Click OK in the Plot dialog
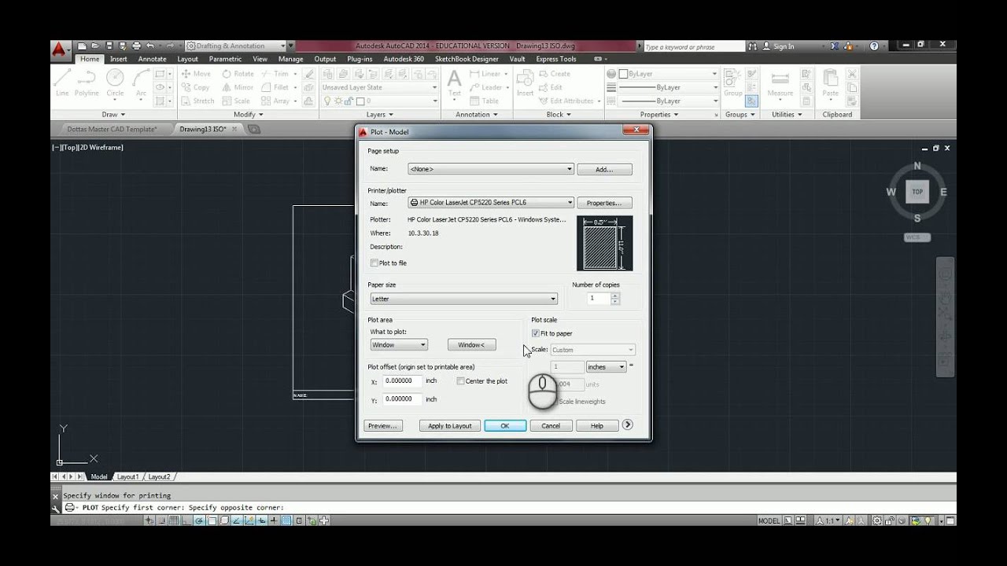Image resolution: width=1007 pixels, height=566 pixels. point(505,425)
